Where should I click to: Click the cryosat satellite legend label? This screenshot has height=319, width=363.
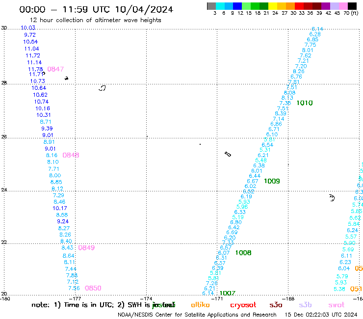243,305
